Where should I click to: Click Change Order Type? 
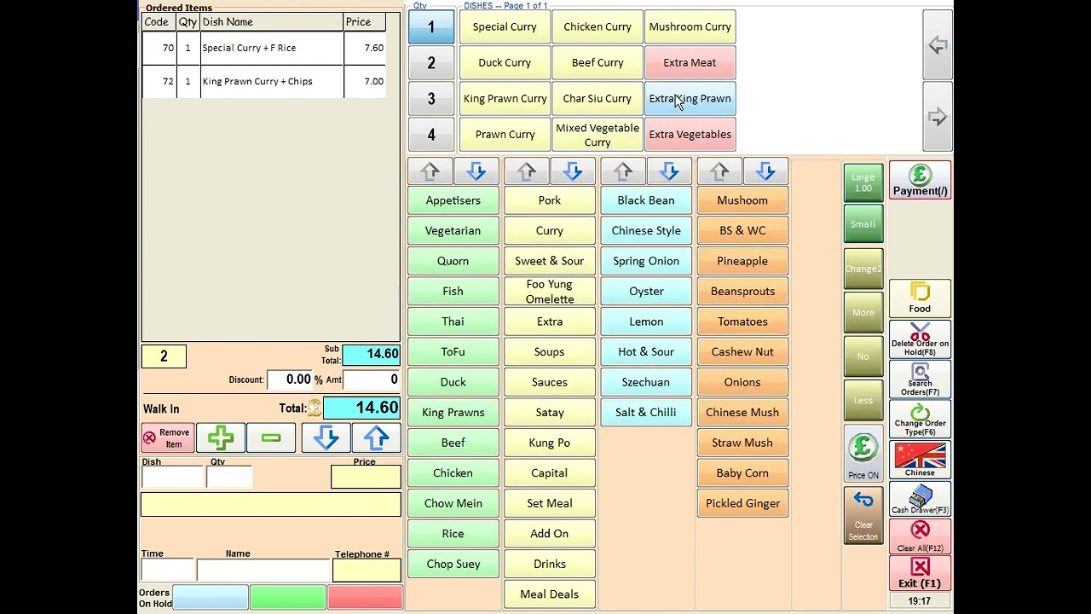pos(920,420)
